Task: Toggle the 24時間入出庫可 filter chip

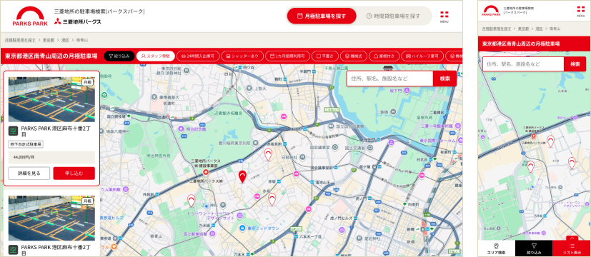Action: click(x=198, y=56)
